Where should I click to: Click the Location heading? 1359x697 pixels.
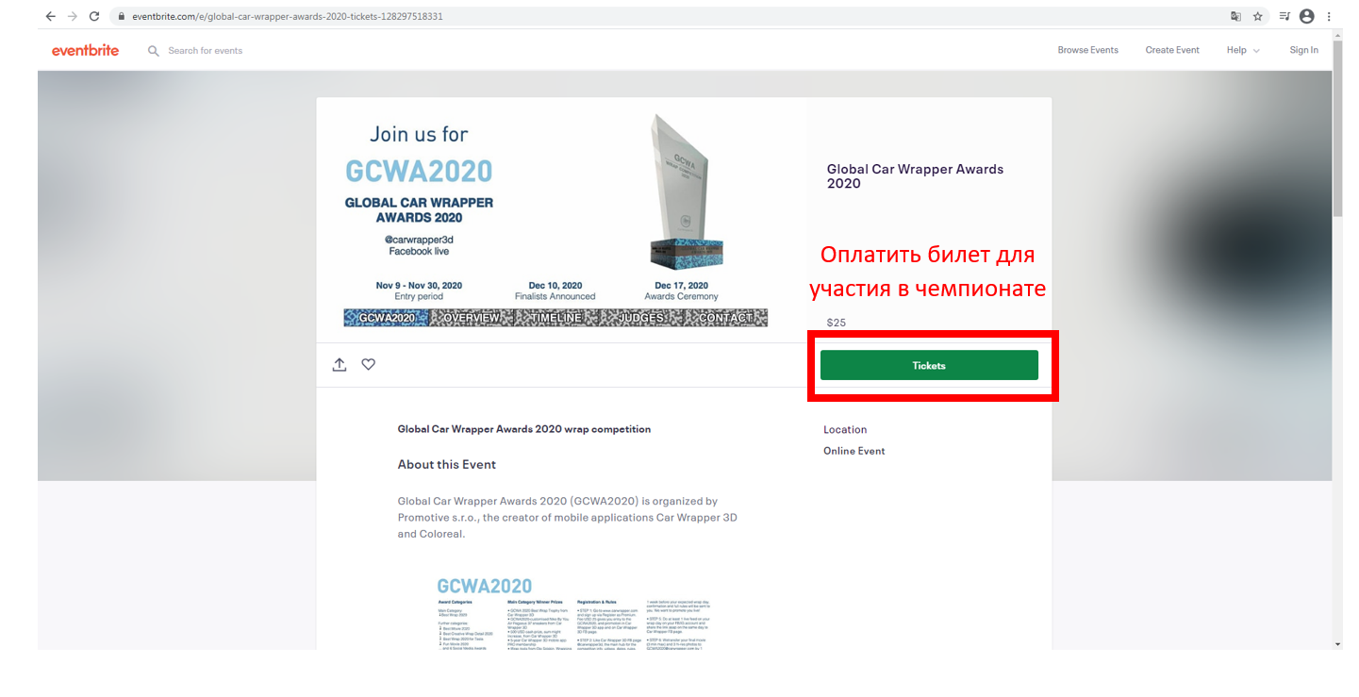pyautogui.click(x=845, y=429)
